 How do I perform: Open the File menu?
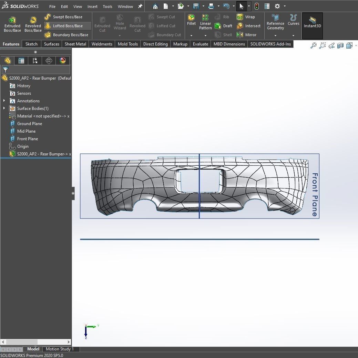coord(52,7)
